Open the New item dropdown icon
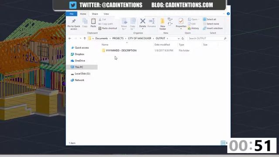This screenshot has width=279, height=157. (x=170, y=19)
